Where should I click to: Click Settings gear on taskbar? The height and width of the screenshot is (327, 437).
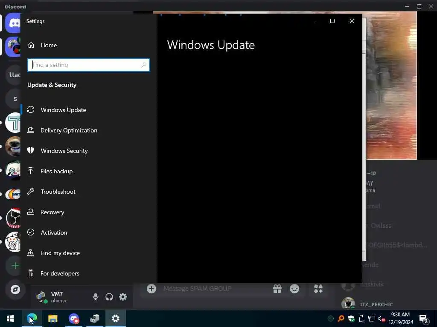click(115, 318)
